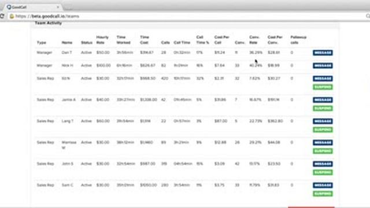The height and width of the screenshot is (208, 370).
Task: Click the Hourly Rate column header
Action: pos(102,40)
